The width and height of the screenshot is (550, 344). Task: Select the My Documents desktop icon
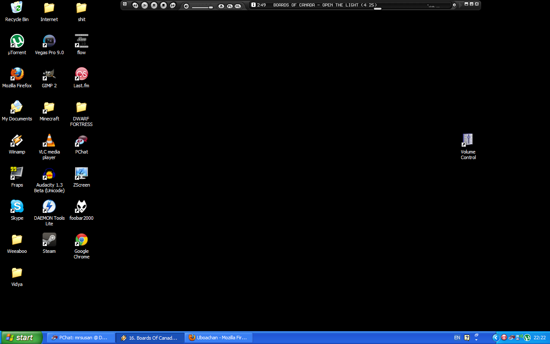click(x=17, y=111)
